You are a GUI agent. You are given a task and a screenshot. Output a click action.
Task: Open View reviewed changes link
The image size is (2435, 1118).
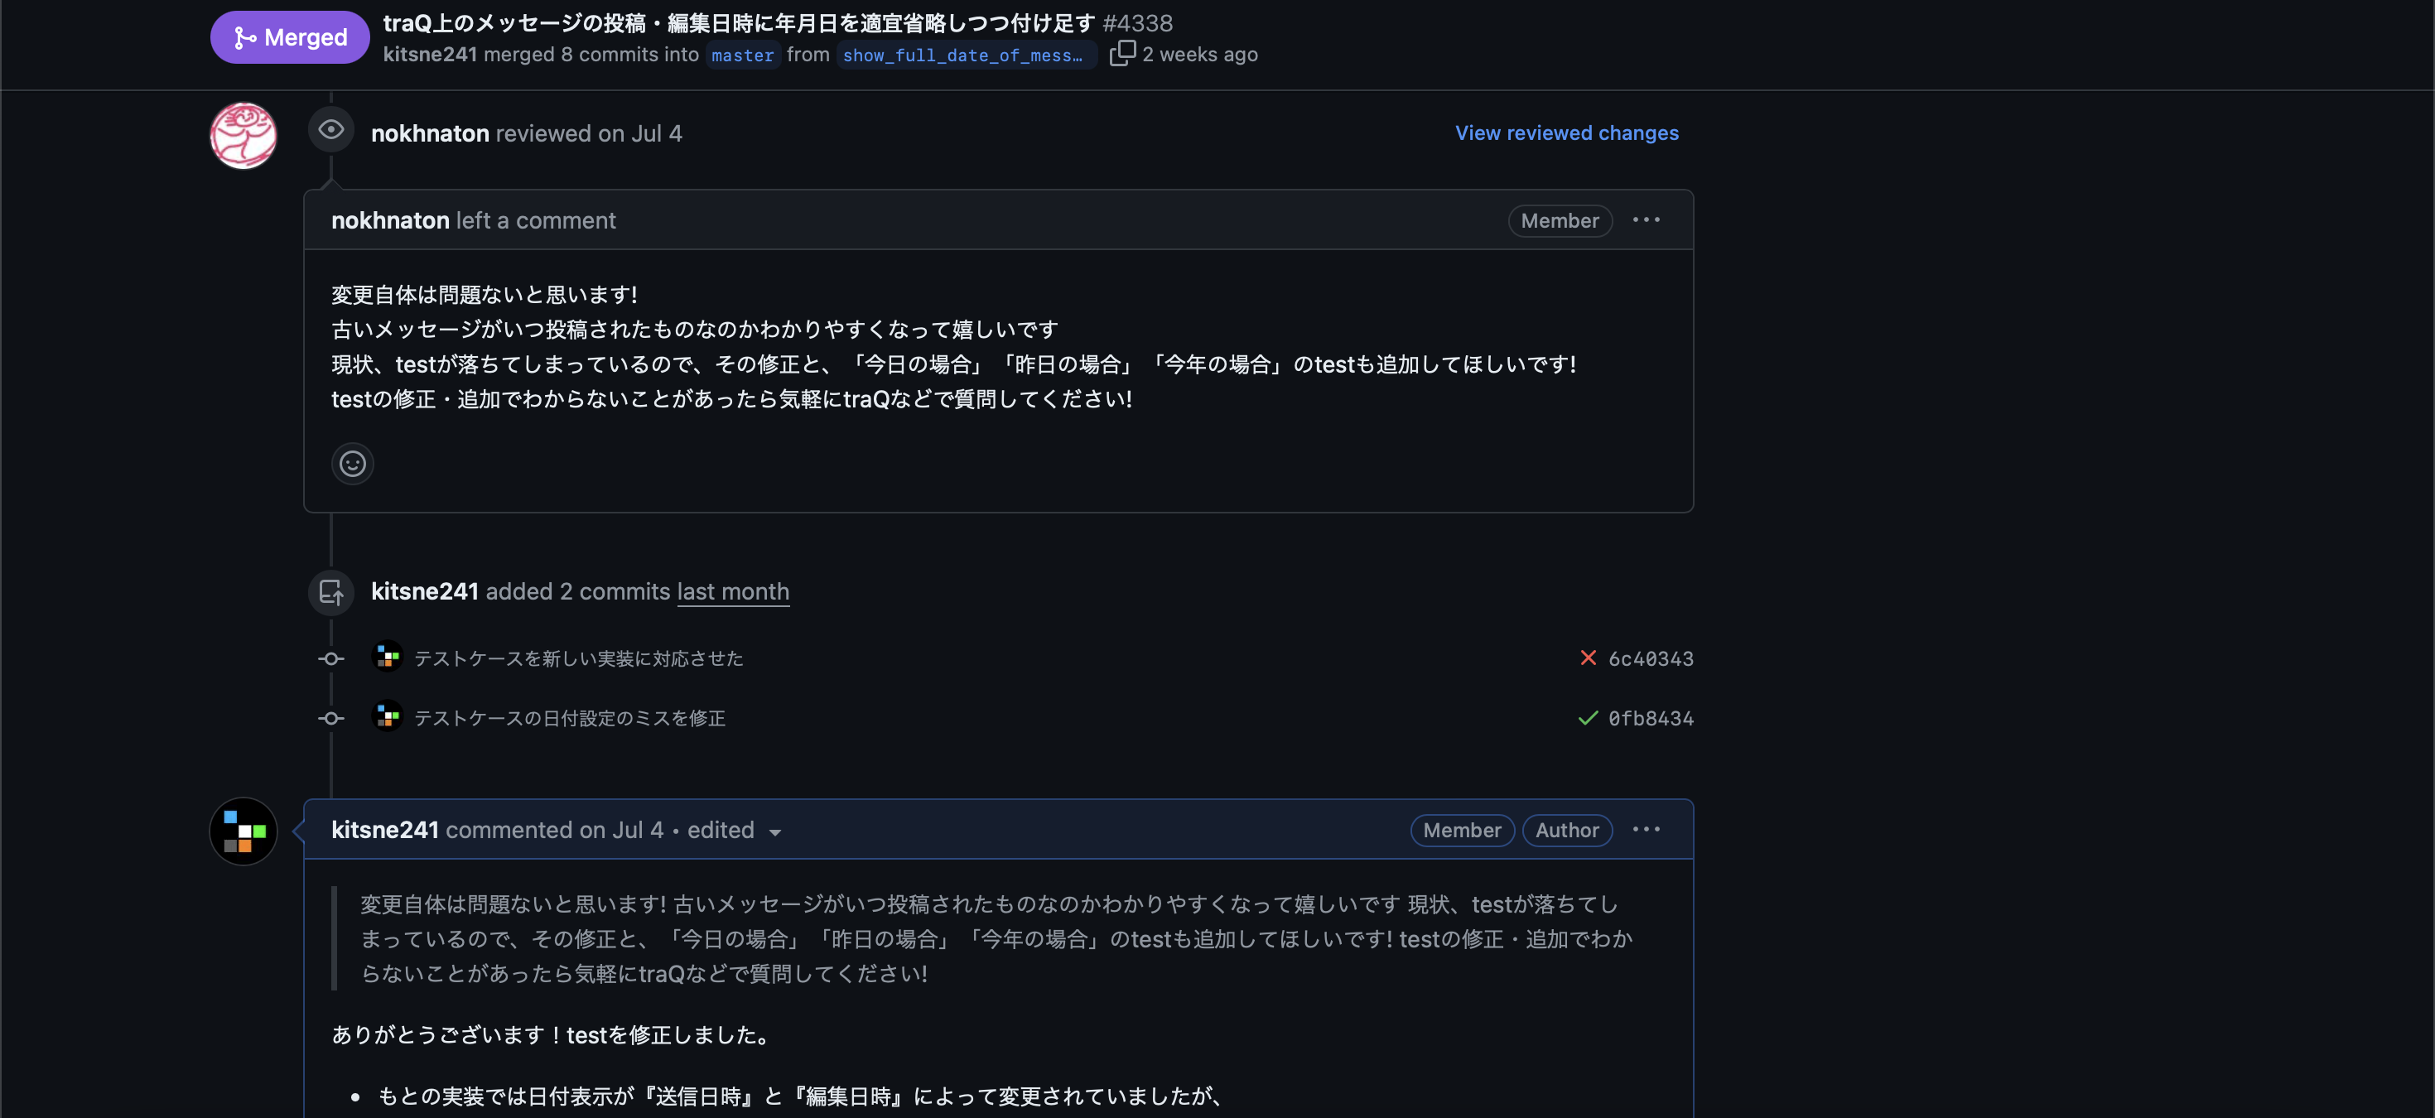1566,133
